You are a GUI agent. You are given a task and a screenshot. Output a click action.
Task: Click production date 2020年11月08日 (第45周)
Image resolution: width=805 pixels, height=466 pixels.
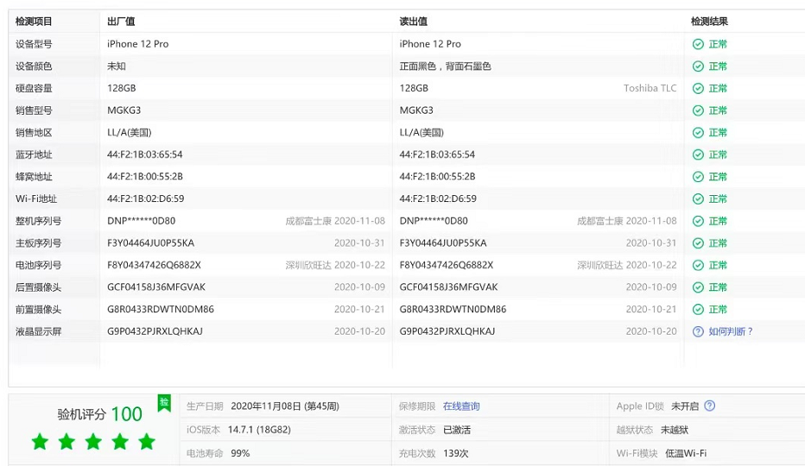click(285, 406)
